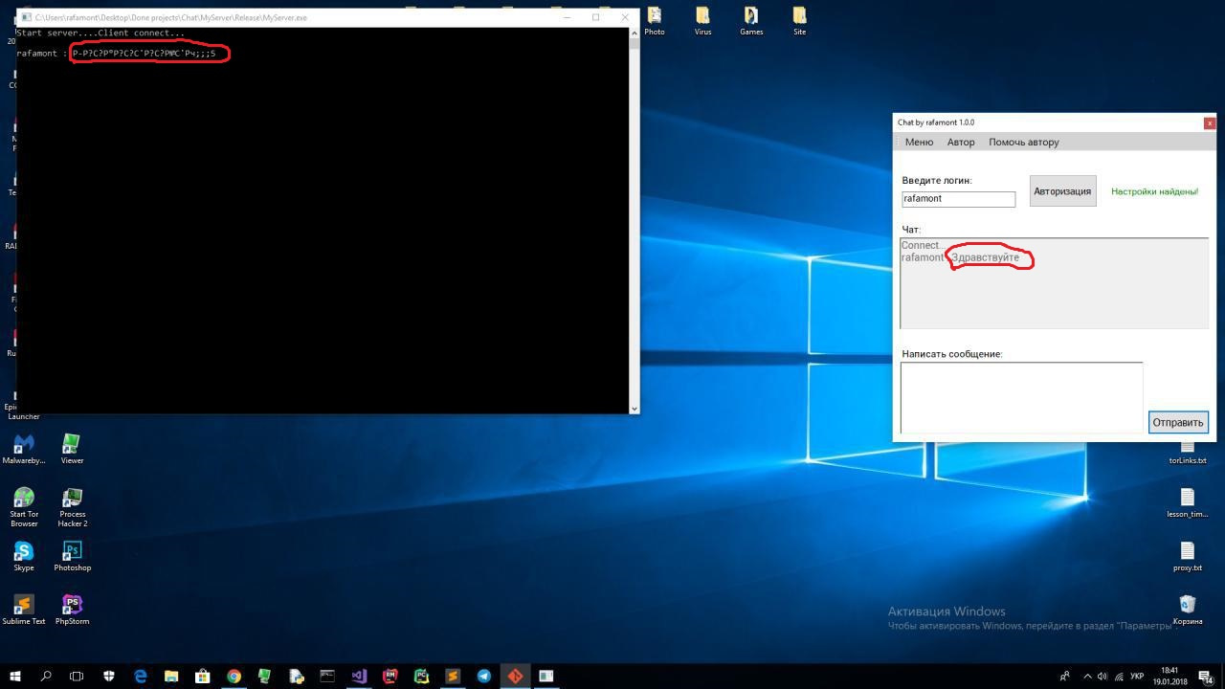Select the lesson_tim file on desktop
Image resolution: width=1225 pixels, height=689 pixels.
[1188, 502]
